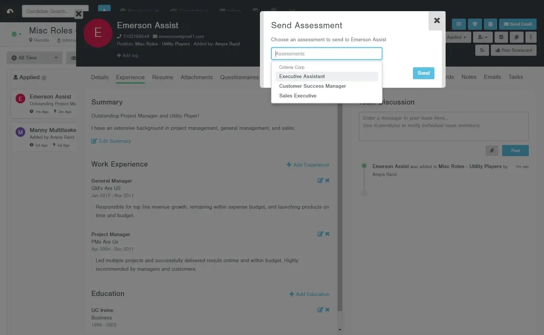This screenshot has width=544, height=335.
Task: Focus the Assessments search field
Action: 327,54
